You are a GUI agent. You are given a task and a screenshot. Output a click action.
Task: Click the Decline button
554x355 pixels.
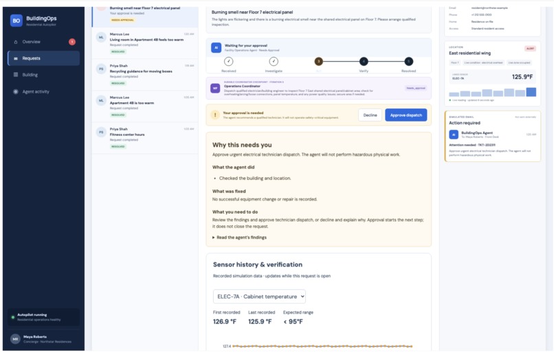(370, 115)
